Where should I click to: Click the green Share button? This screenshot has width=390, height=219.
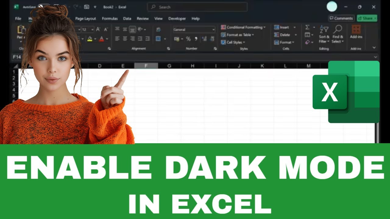coord(367,18)
